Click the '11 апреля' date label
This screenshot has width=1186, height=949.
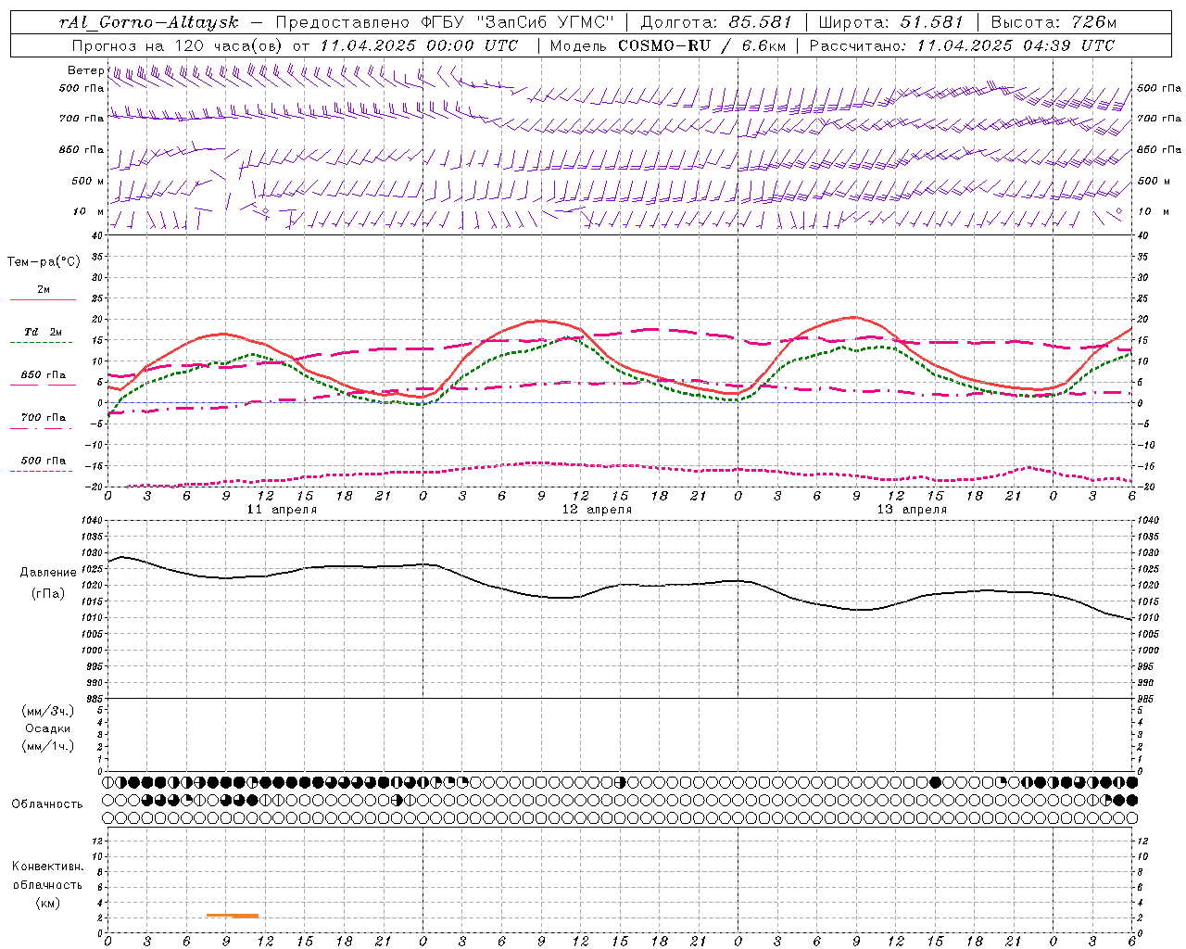(x=282, y=510)
